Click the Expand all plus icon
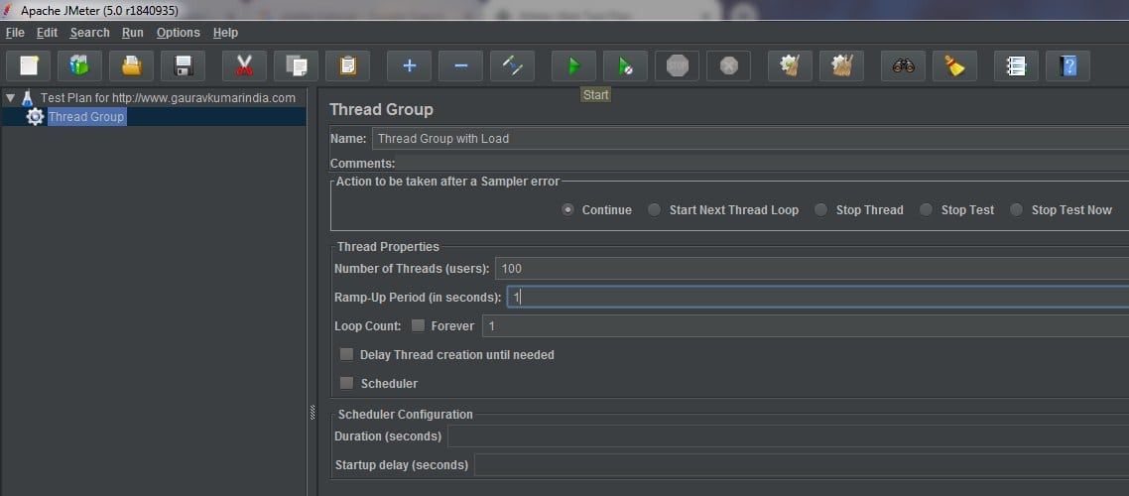This screenshot has height=496, width=1129. click(x=409, y=66)
